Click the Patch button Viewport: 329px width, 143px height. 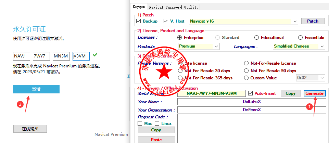coord(313,21)
